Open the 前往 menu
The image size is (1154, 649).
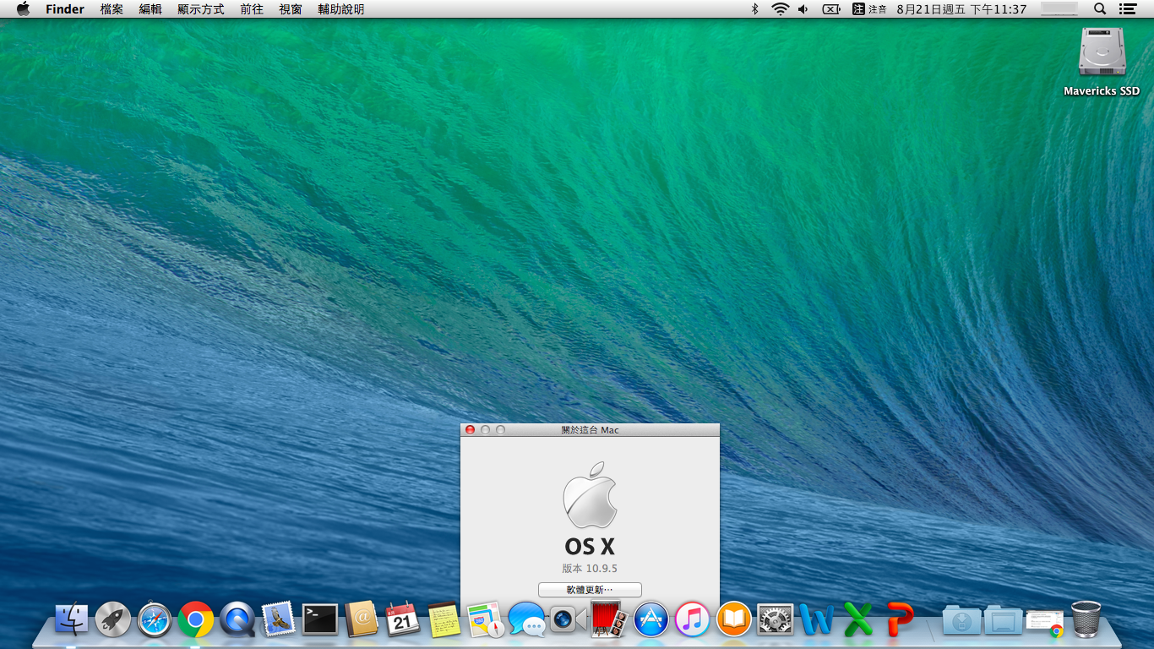click(x=252, y=9)
